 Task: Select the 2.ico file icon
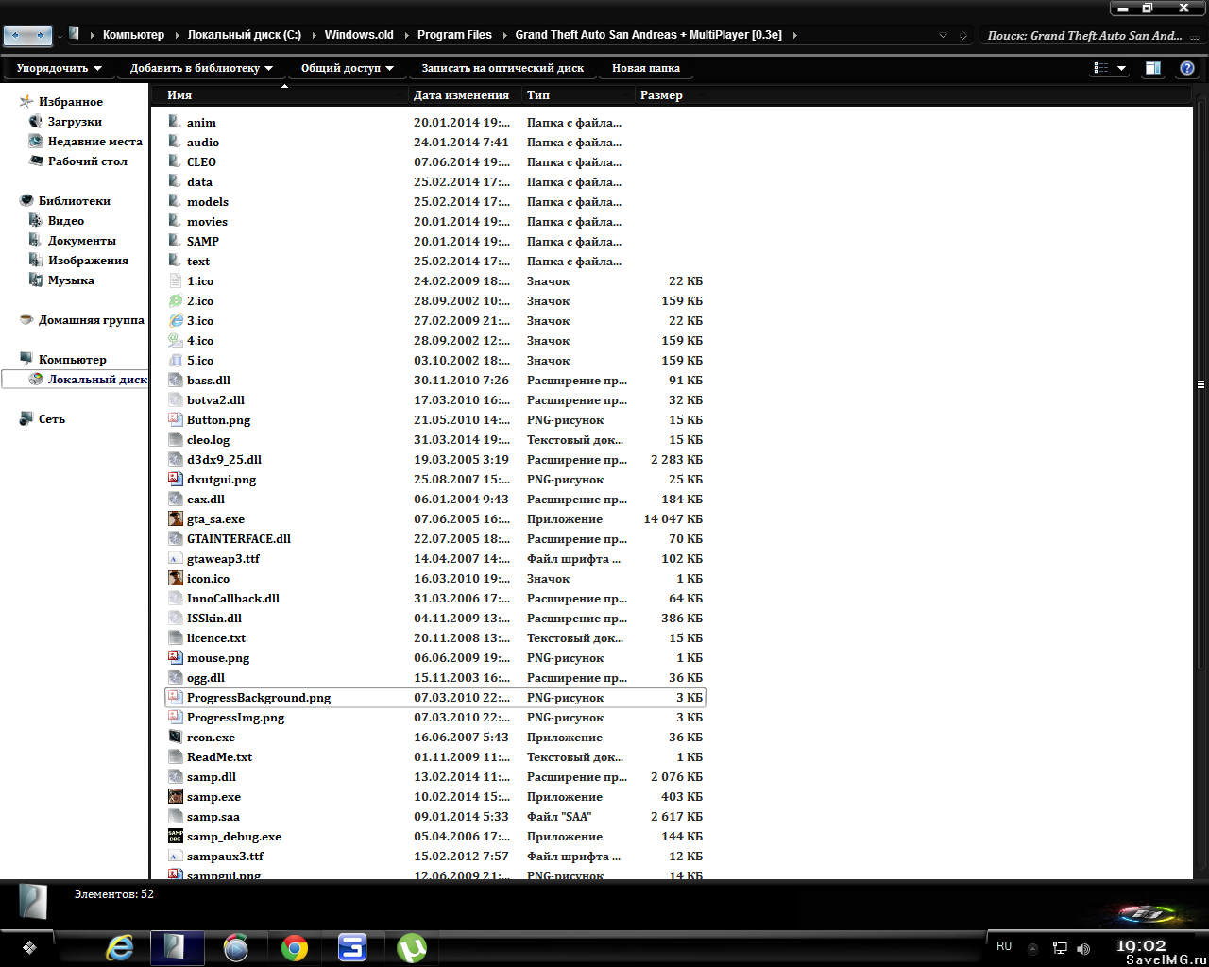pos(176,300)
